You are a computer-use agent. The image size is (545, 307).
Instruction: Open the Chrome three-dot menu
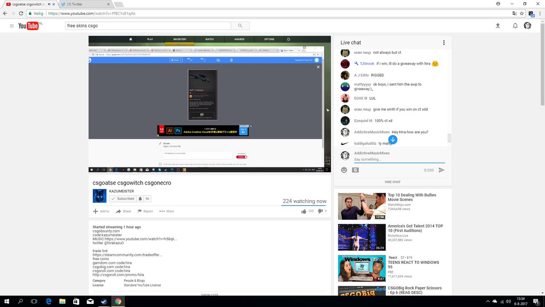pos(539,13)
